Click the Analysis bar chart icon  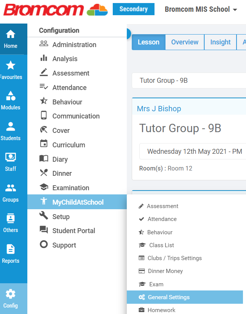(x=44, y=58)
